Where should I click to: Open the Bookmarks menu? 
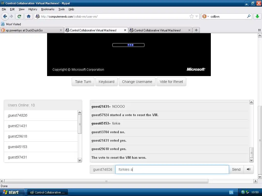pos(48,9)
